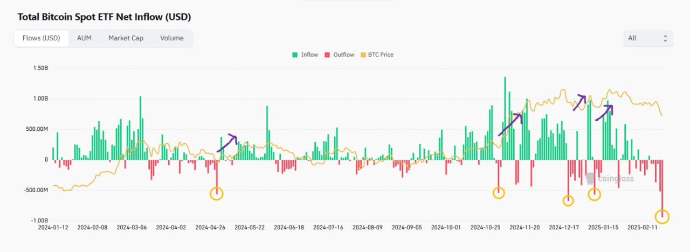Click the 2024-03-06 date label
Screen dimensions: 690x252
click(132, 228)
